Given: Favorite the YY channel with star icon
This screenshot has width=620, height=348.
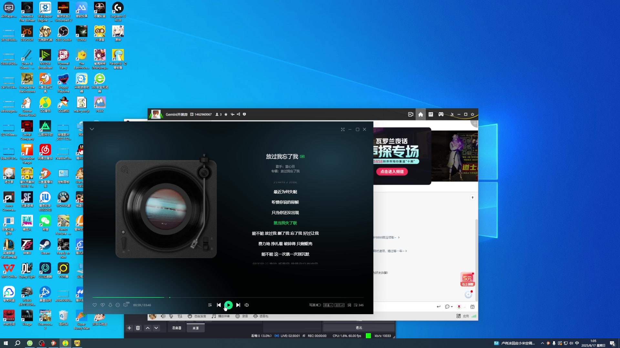Looking at the screenshot, I should [226, 114].
